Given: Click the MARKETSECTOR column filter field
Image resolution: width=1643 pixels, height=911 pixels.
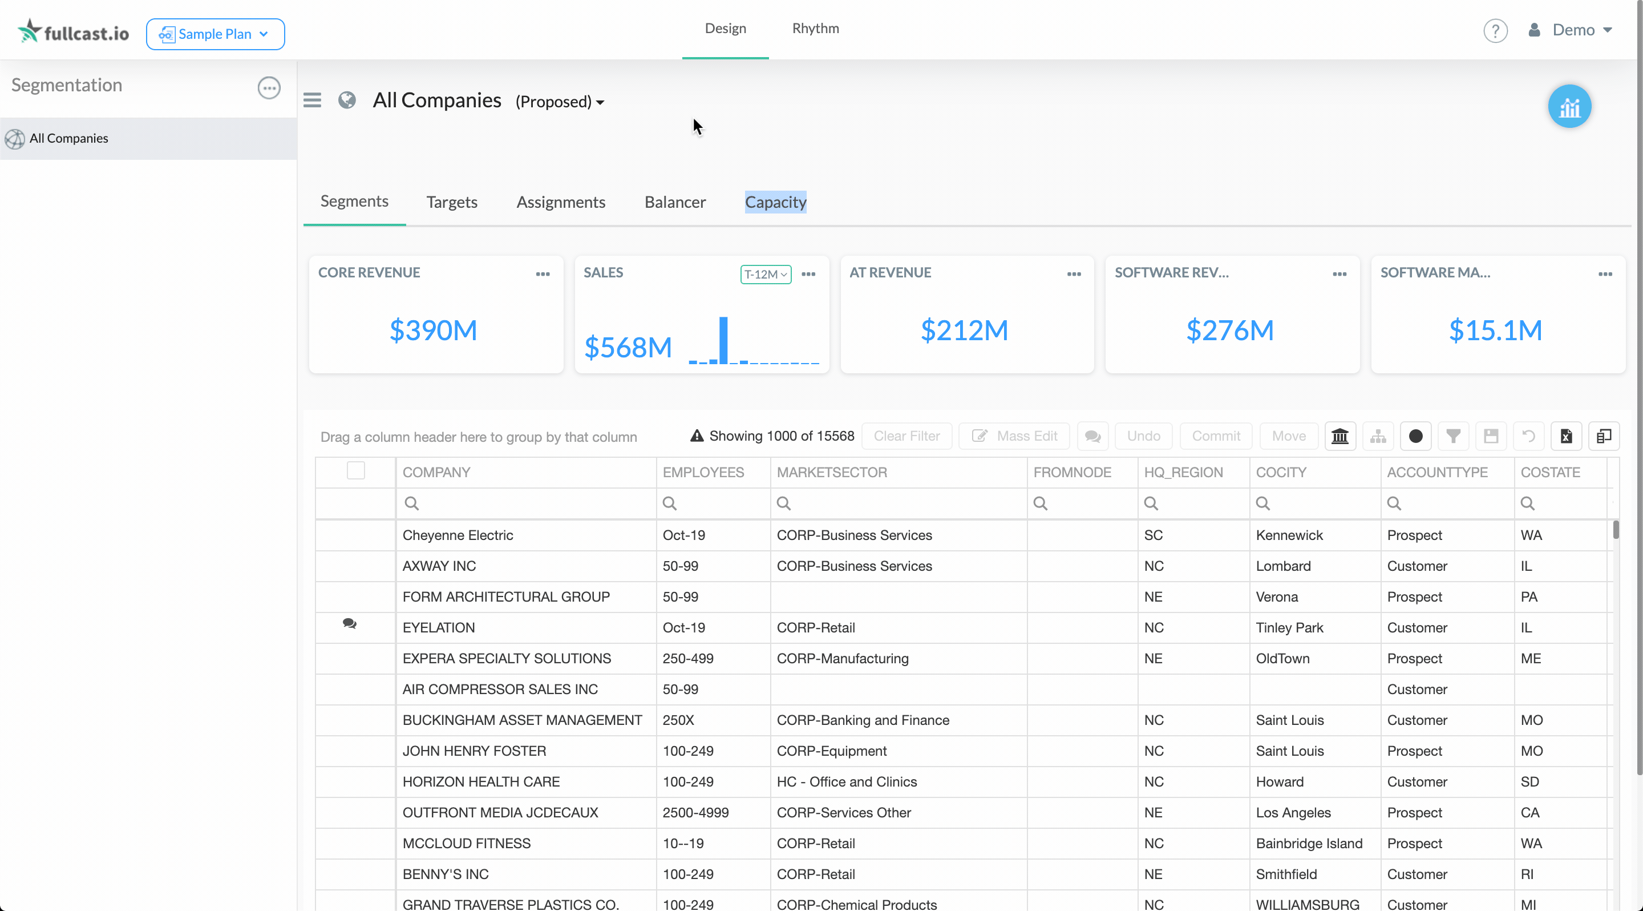Looking at the screenshot, I should [899, 503].
